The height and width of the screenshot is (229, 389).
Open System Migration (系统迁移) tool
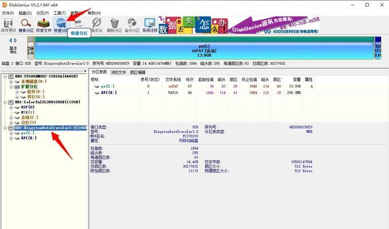[x=150, y=25]
